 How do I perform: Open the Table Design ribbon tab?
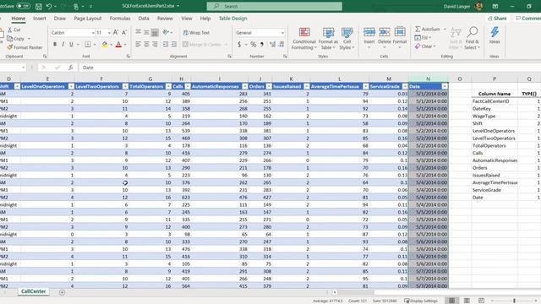click(233, 19)
